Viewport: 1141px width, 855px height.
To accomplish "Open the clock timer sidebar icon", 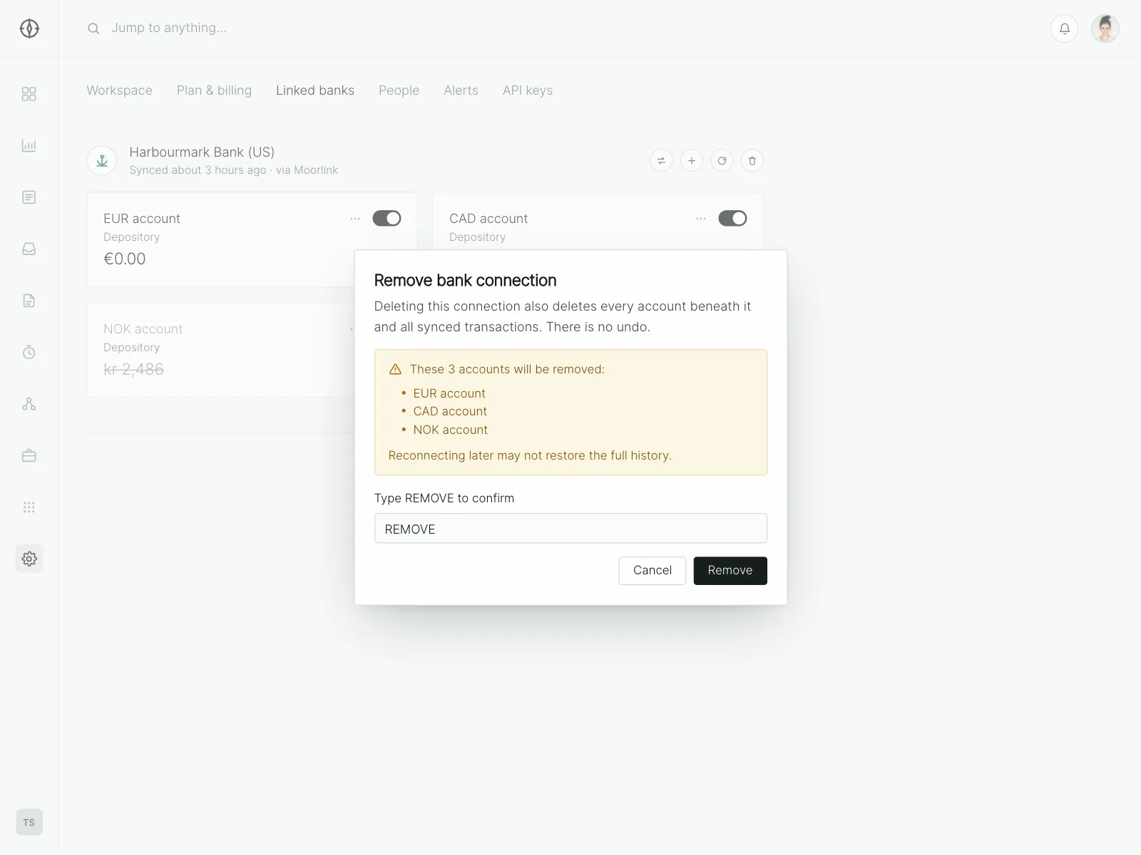I will click(29, 353).
